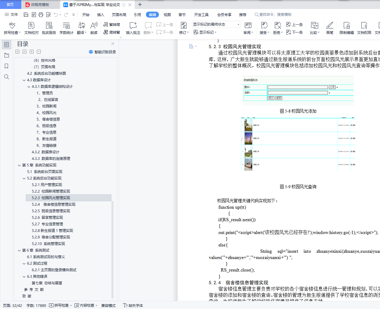Insert a comment (插入批注)
The width and height of the screenshot is (380, 309).
click(x=133, y=28)
